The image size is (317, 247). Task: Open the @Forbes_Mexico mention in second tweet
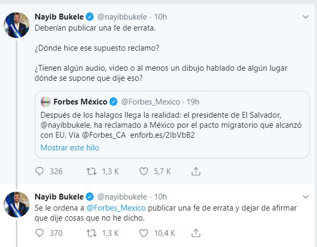tap(116, 207)
